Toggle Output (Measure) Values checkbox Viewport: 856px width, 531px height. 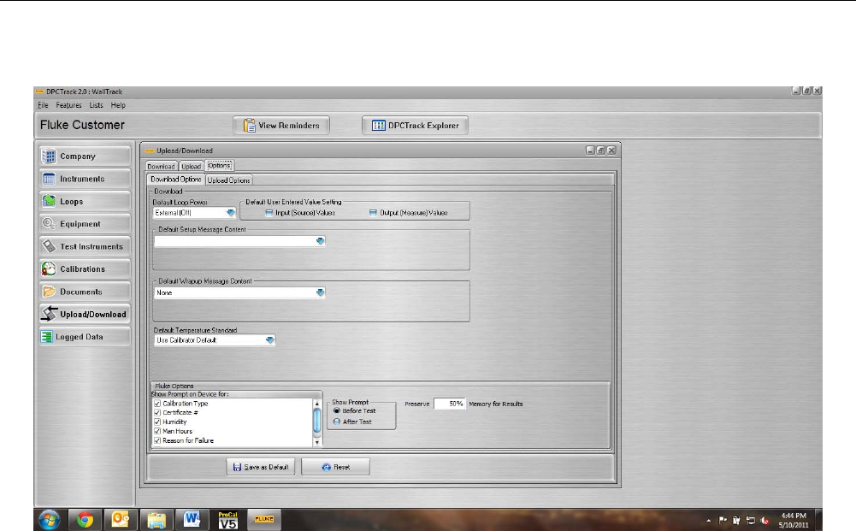click(373, 213)
